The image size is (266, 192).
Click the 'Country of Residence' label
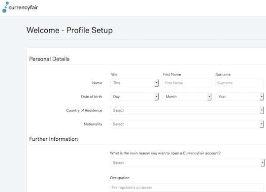coord(84,110)
